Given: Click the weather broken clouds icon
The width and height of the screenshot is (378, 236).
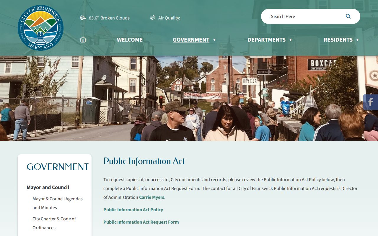Looking at the screenshot, I should click(83, 18).
